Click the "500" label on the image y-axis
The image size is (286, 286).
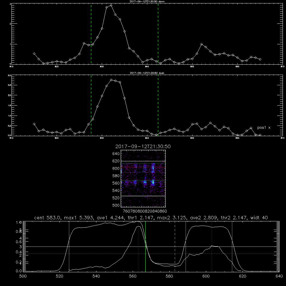[x=116, y=205]
